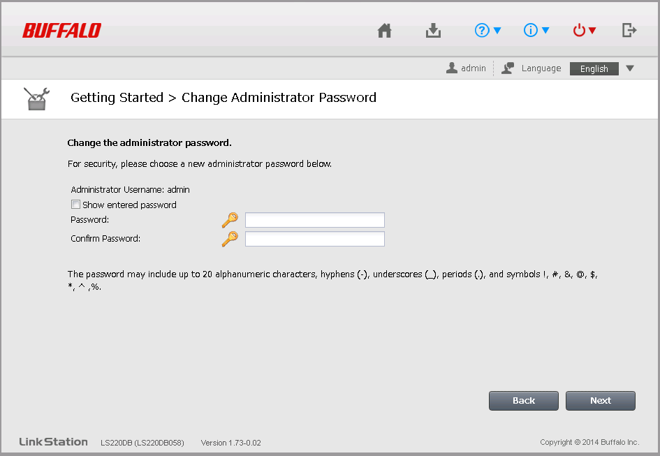
Task: Expand the English language dropdown arrow
Action: pos(629,68)
